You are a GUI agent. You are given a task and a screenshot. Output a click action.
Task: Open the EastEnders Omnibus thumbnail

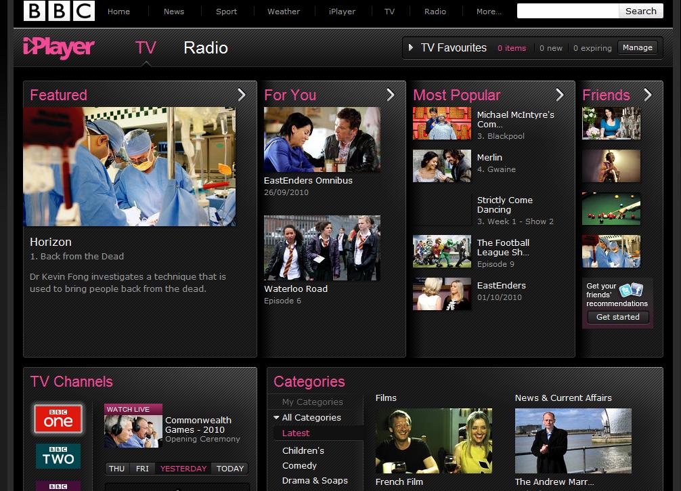pyautogui.click(x=322, y=140)
